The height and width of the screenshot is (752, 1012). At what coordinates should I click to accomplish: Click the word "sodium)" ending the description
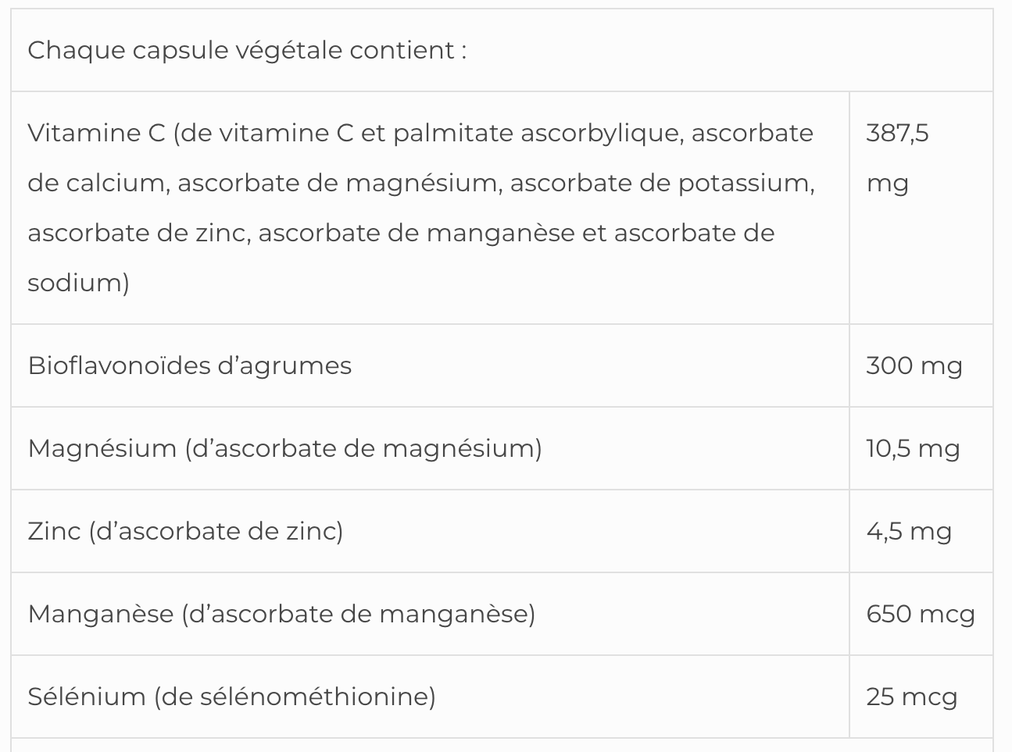[78, 283]
